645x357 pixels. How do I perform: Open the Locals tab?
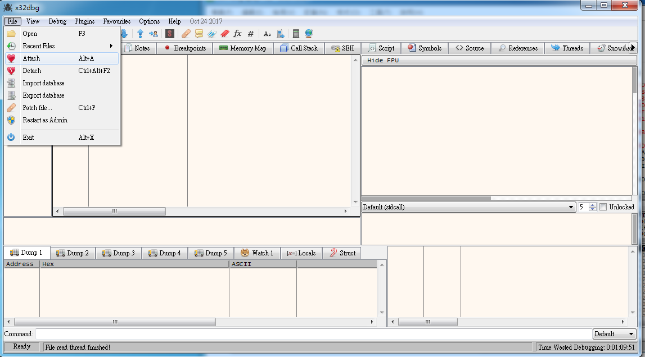tap(301, 253)
